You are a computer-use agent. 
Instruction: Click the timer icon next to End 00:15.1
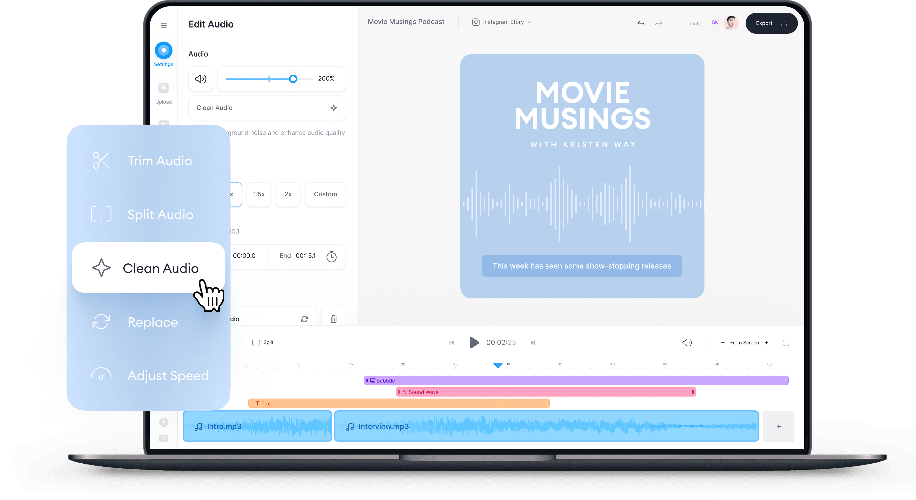click(331, 256)
